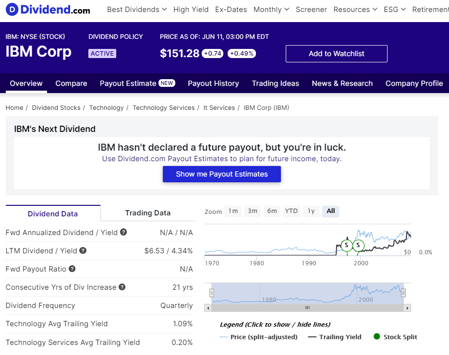Click the chart navigator scrollbar thumb

[307, 308]
